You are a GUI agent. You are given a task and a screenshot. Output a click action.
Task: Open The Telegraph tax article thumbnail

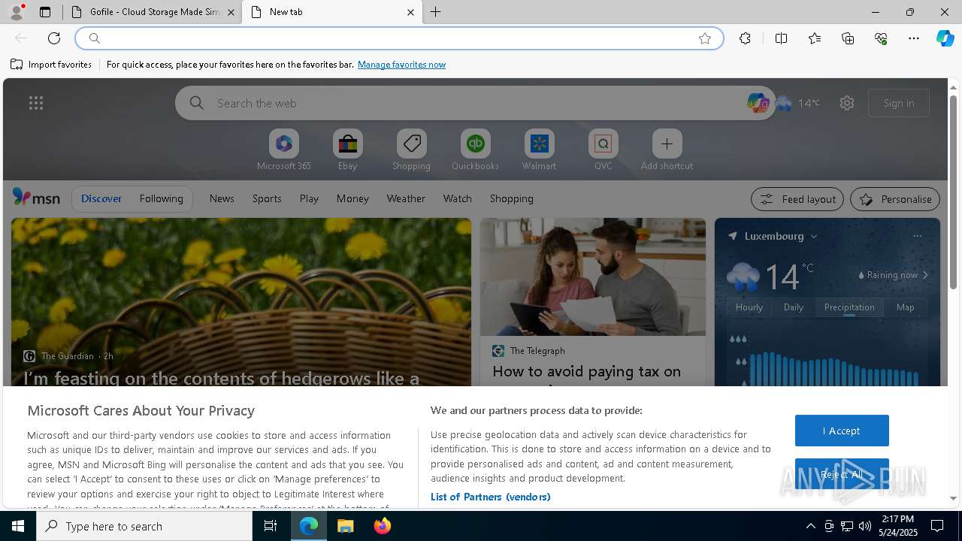593,277
